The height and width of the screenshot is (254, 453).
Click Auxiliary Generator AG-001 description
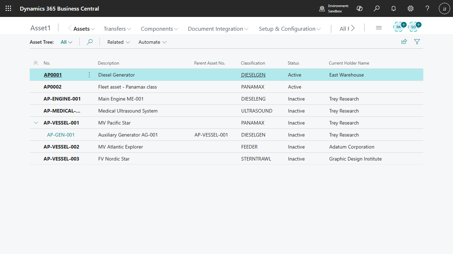(128, 135)
